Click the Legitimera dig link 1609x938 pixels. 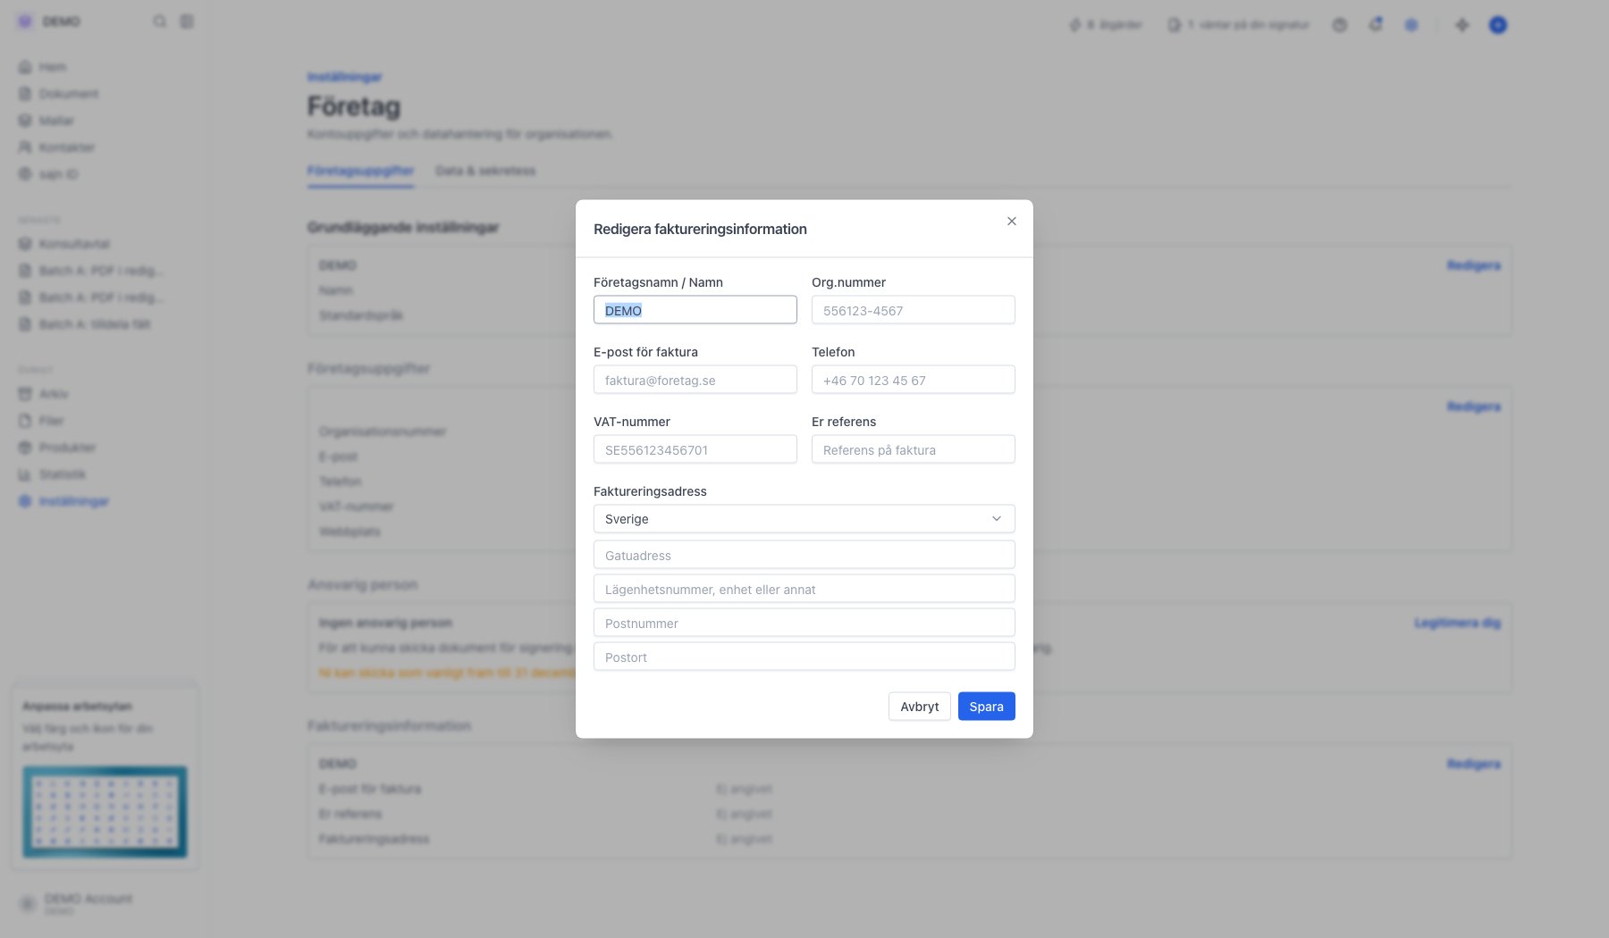pyautogui.click(x=1457, y=623)
